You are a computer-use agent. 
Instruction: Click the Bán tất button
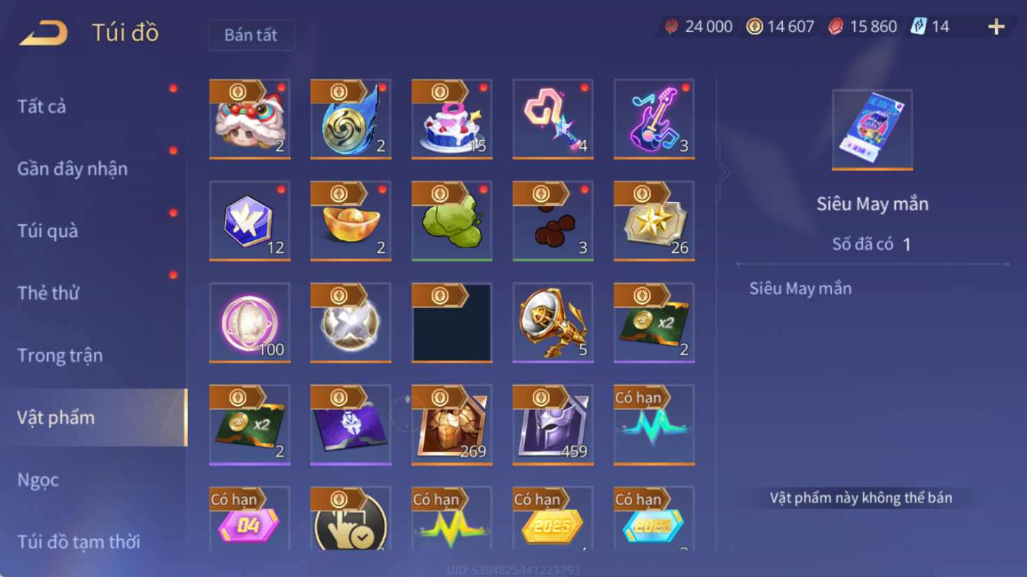pos(251,35)
